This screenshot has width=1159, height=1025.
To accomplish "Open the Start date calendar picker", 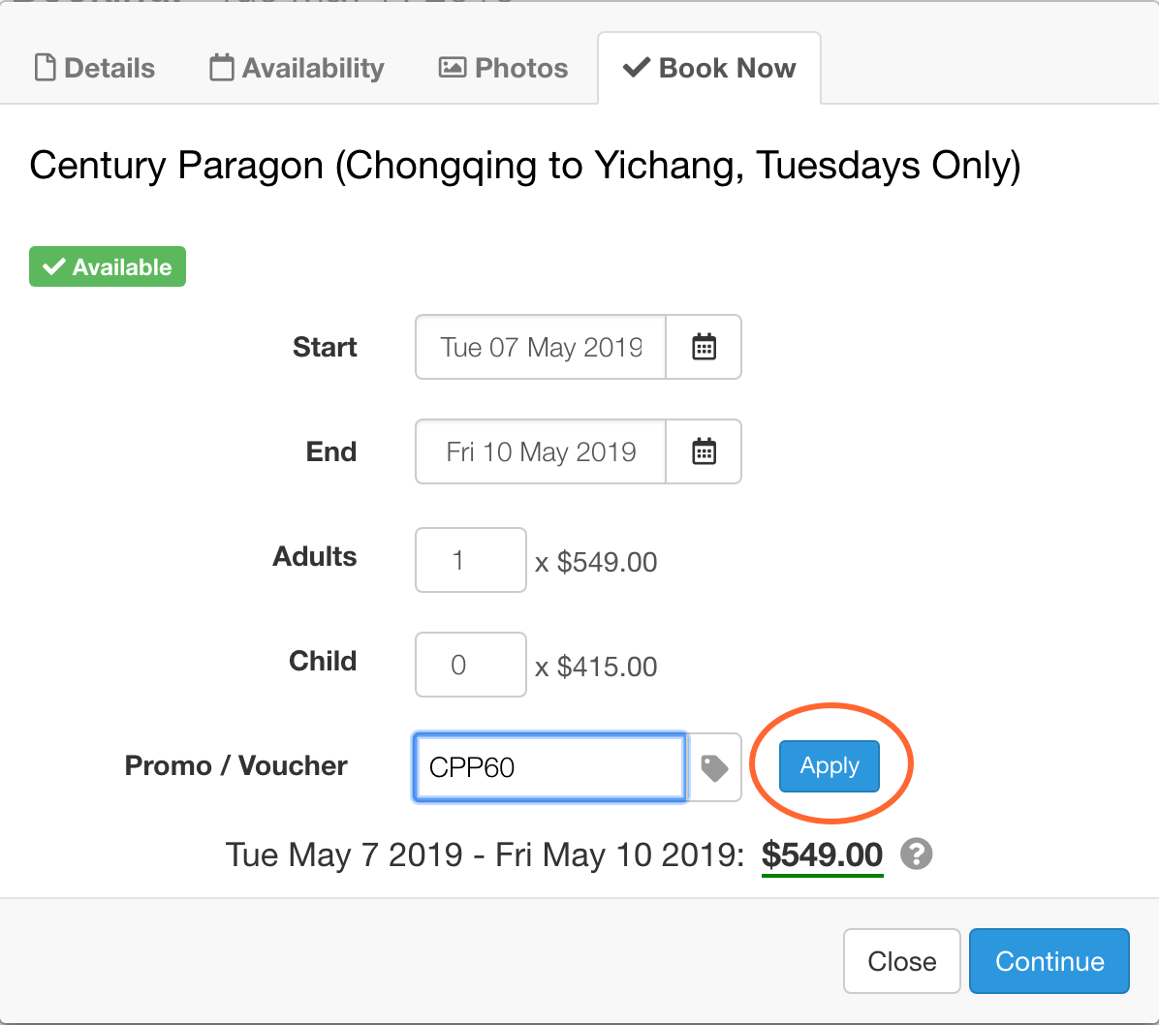I will tap(705, 347).
